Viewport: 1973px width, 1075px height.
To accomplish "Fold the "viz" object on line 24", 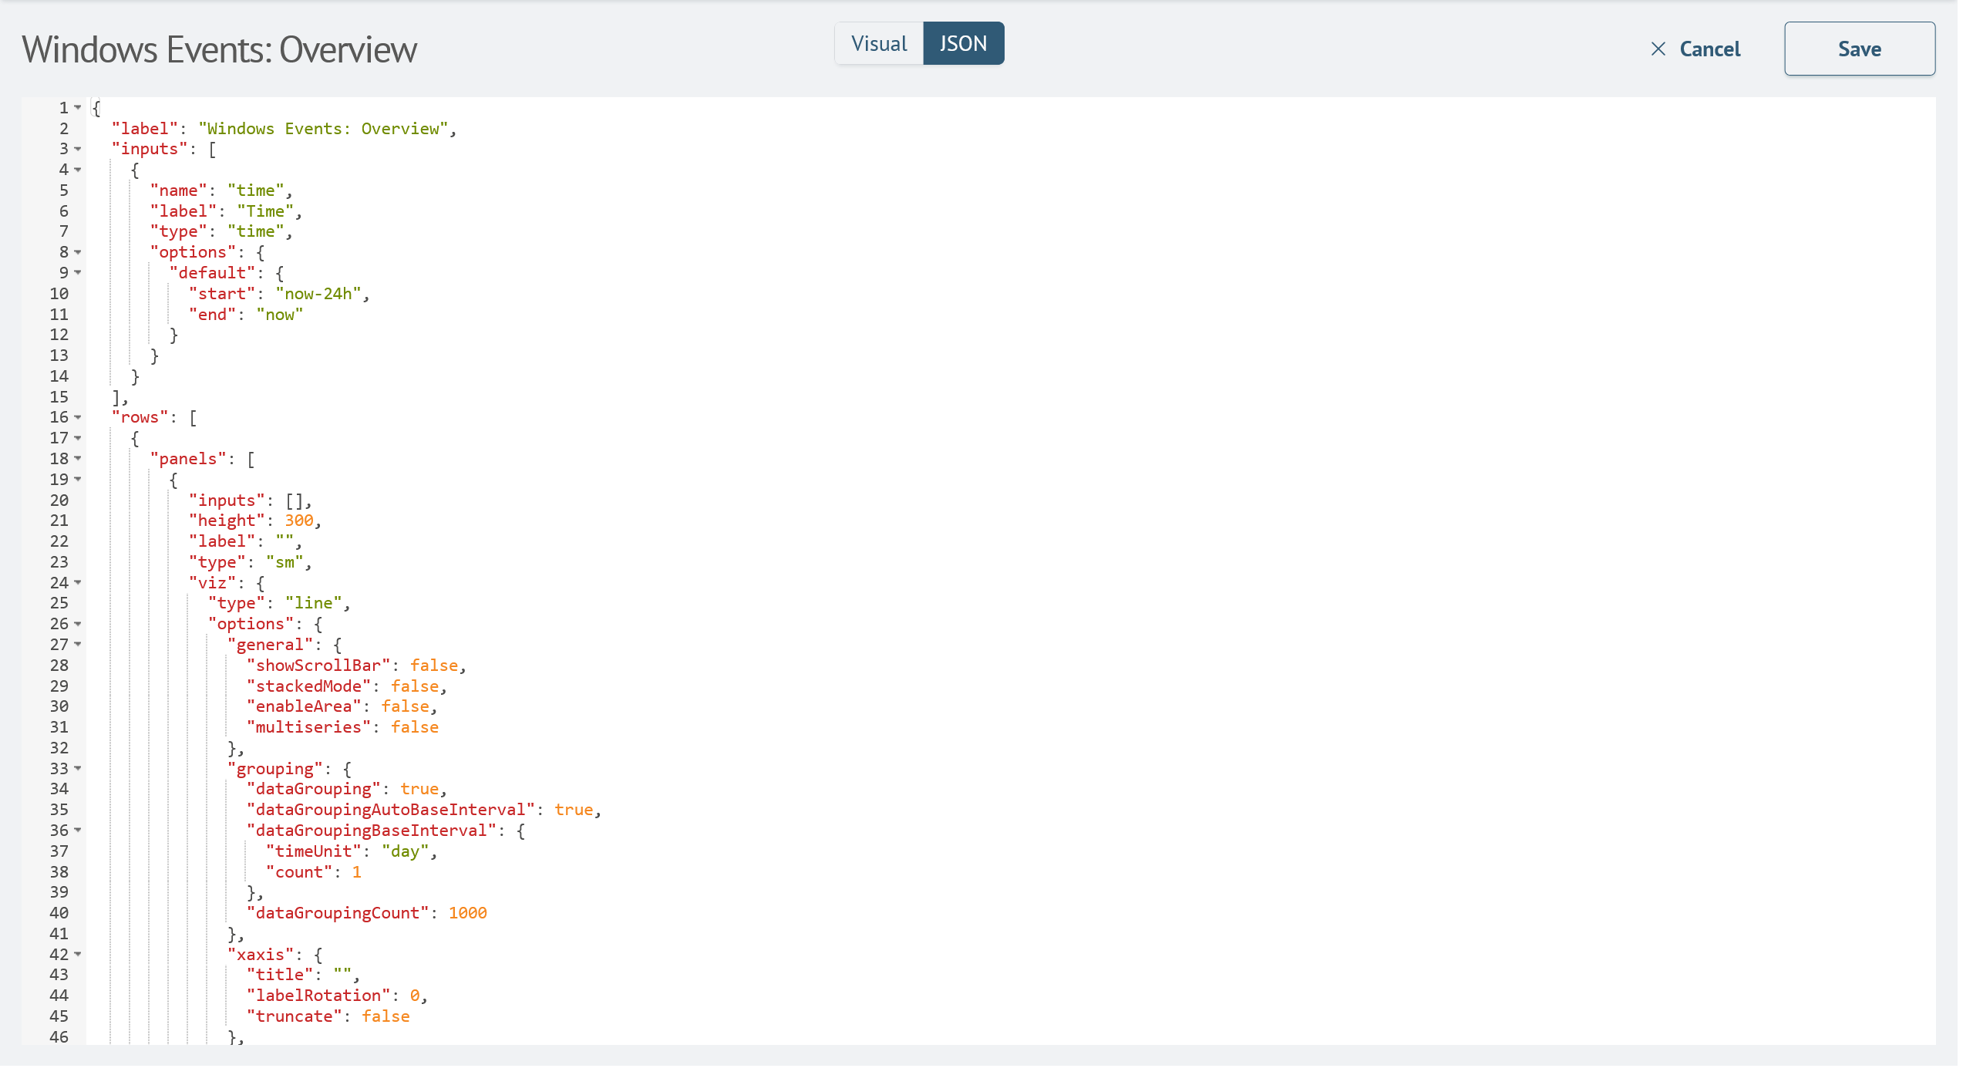I will tap(78, 583).
